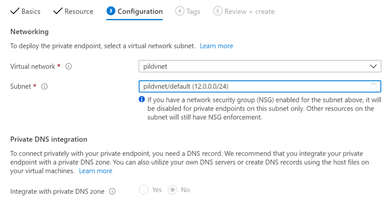Screen dimensions: 390x201
Task: Click the blue step 3 number badge
Action: pyautogui.click(x=111, y=11)
